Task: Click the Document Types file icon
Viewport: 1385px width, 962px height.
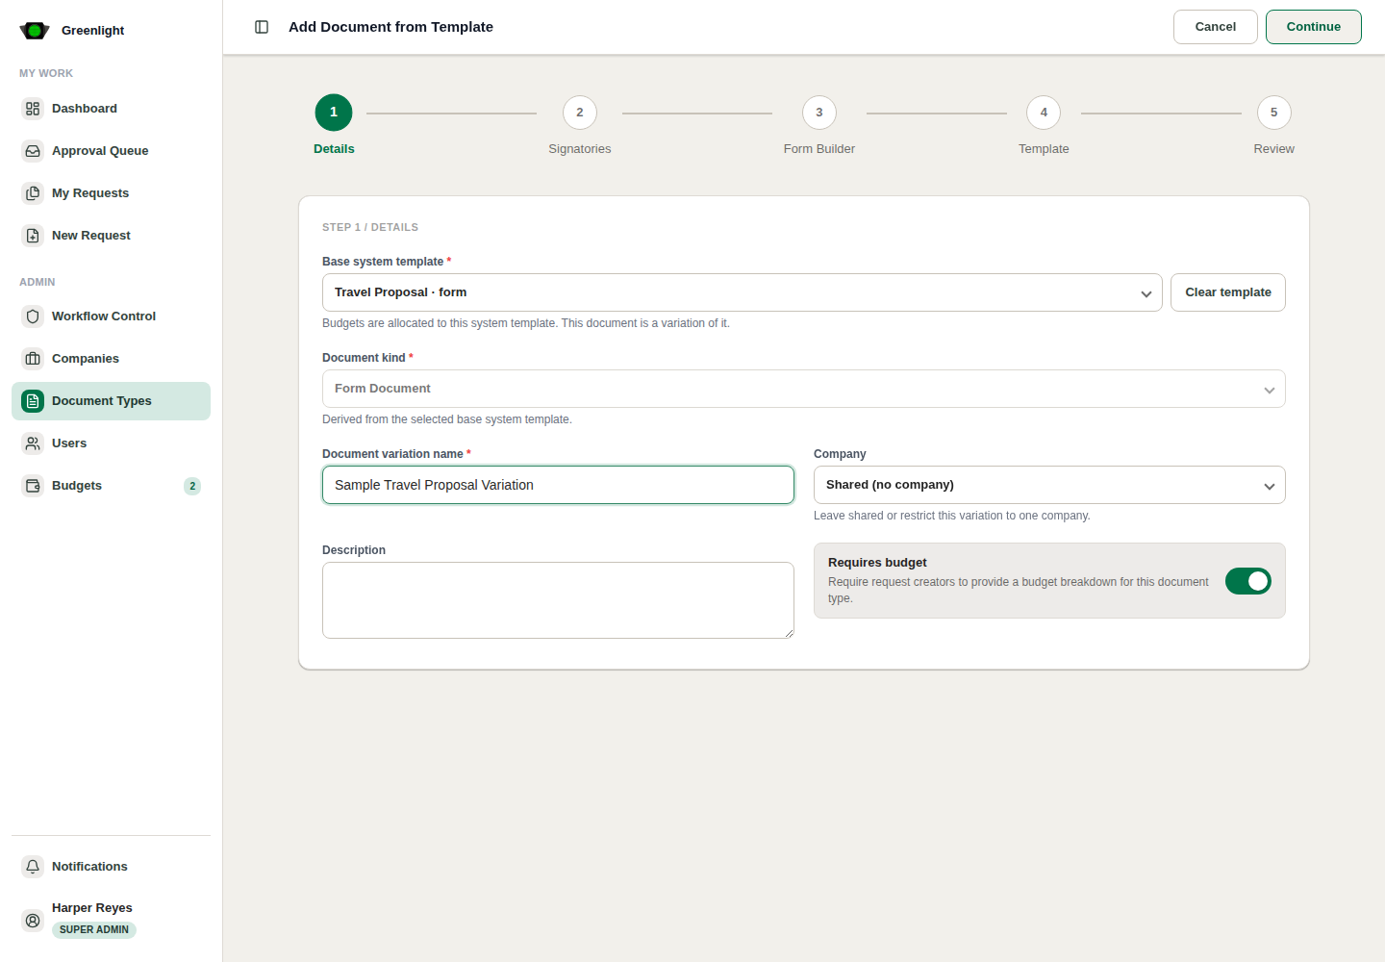Action: point(33,401)
